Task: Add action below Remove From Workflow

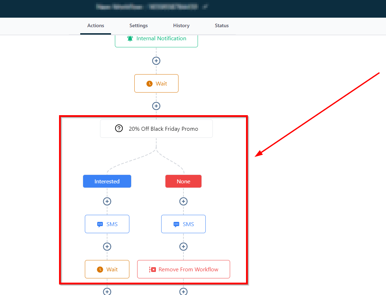Action: click(183, 291)
